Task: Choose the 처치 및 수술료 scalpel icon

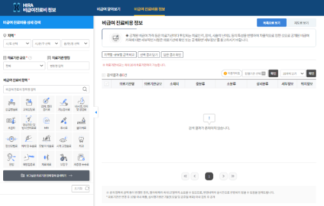Action: pyautogui.click(x=29, y=141)
